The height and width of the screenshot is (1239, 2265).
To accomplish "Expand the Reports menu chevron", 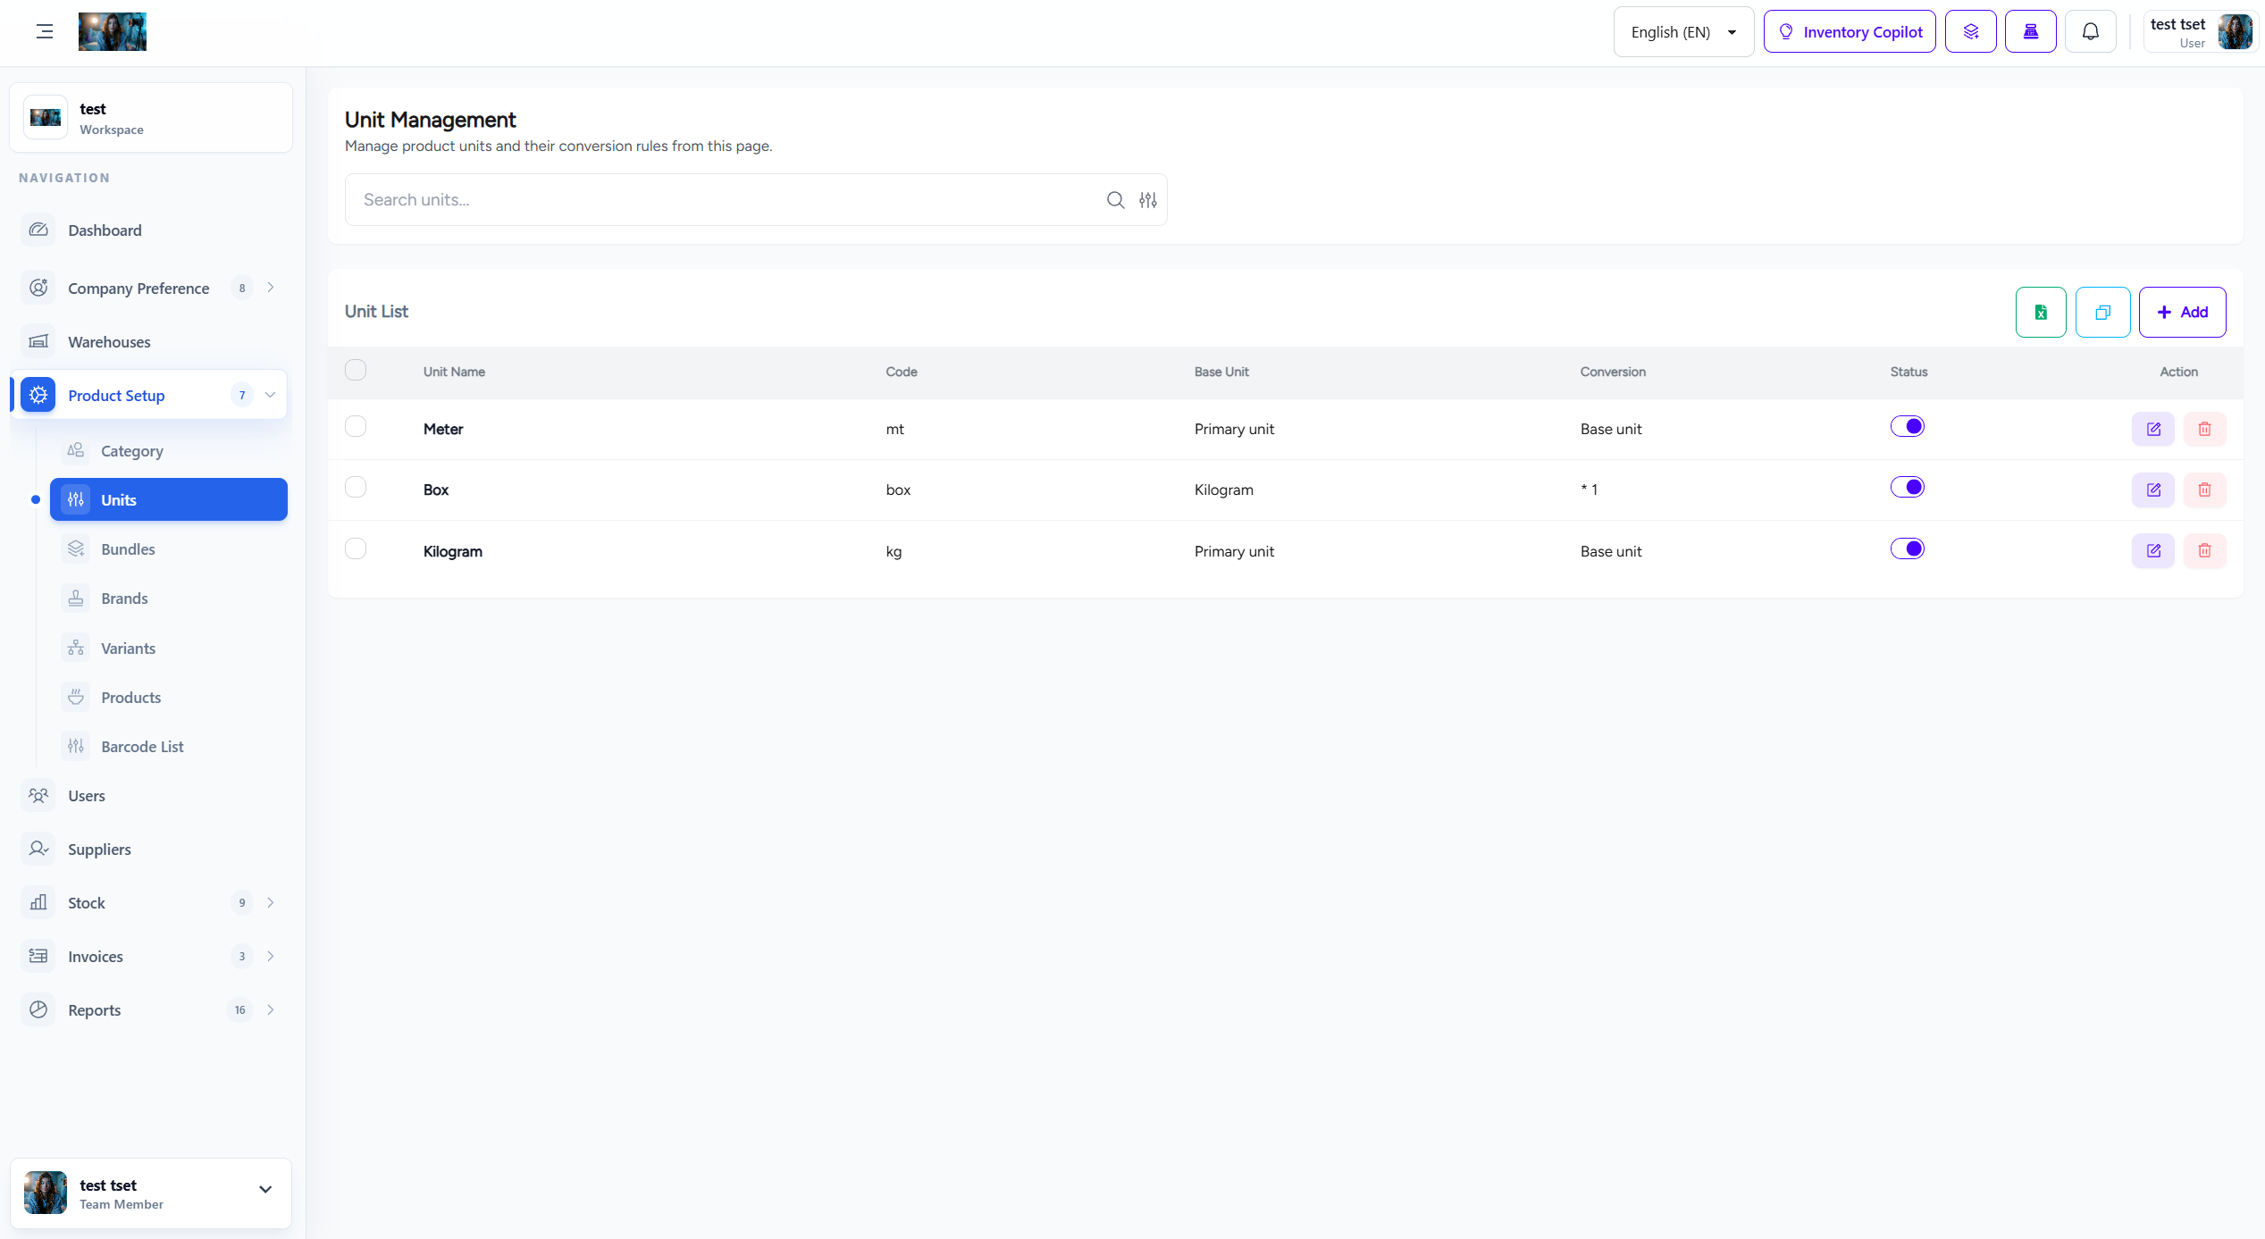I will (271, 1009).
